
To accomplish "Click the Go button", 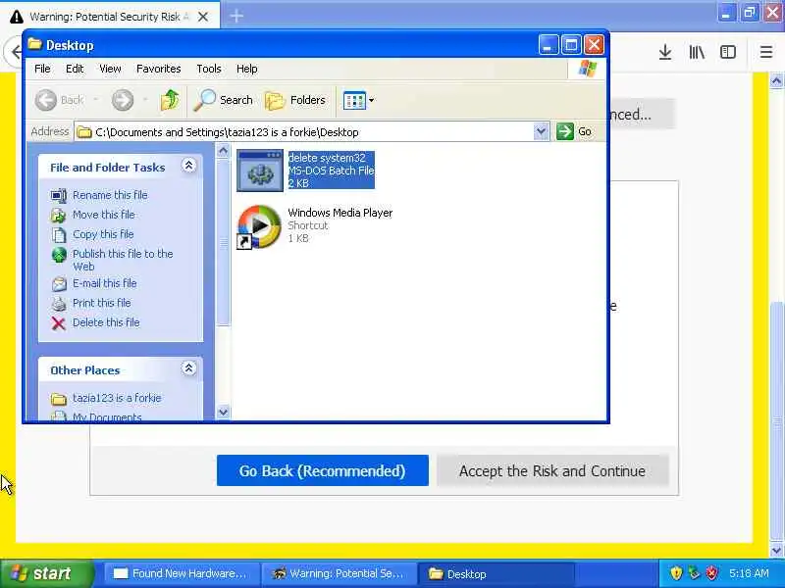I will 574,131.
